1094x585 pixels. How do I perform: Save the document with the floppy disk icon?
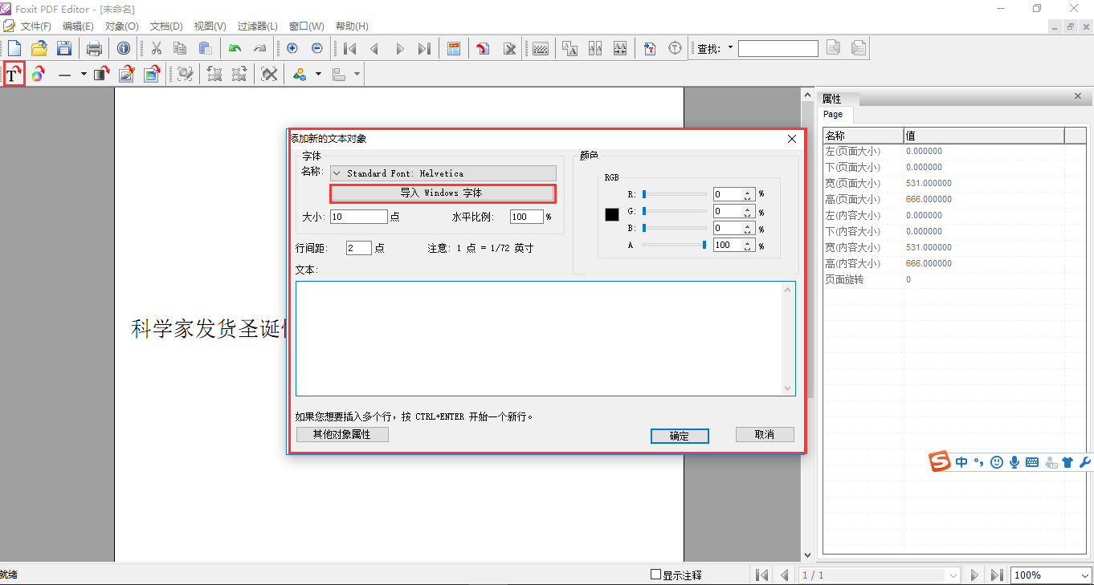[x=63, y=48]
